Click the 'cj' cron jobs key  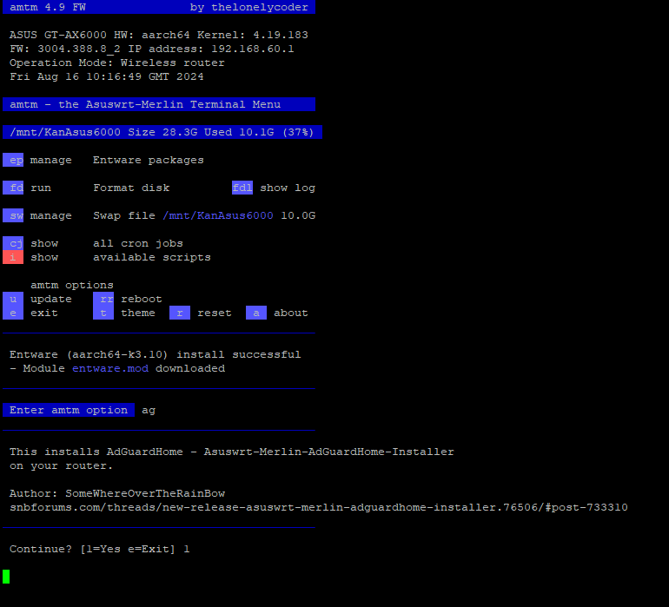pyautogui.click(x=13, y=243)
